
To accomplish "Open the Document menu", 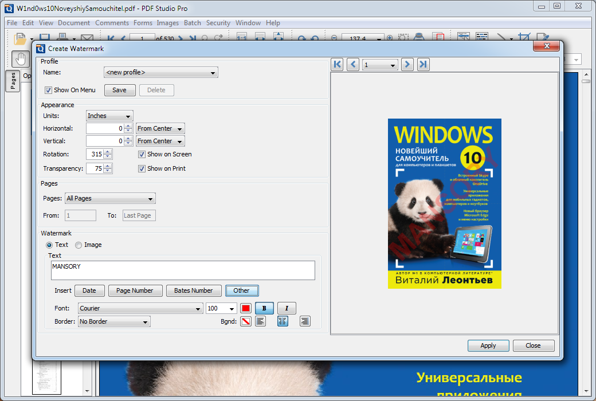I will point(74,23).
